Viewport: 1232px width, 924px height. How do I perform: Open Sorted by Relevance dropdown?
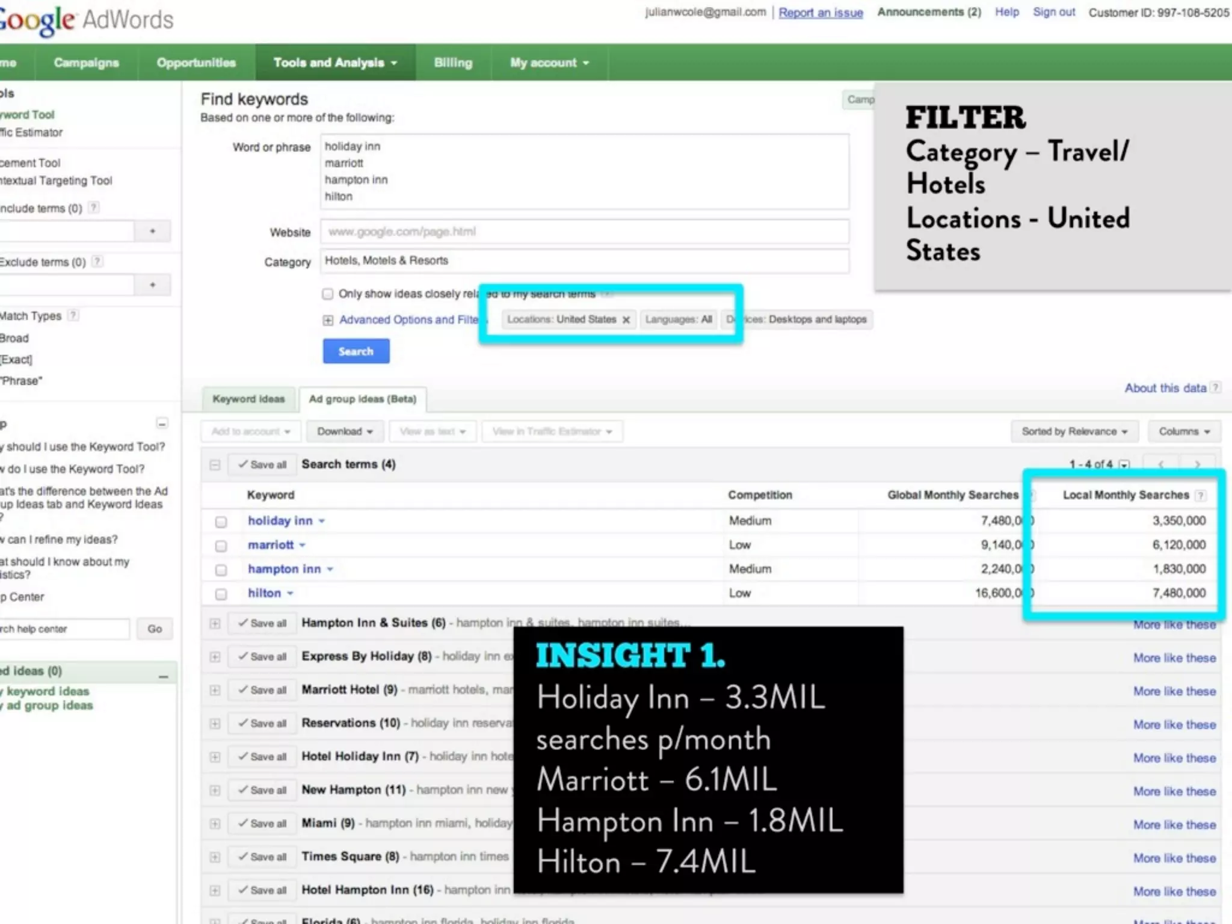click(1074, 431)
